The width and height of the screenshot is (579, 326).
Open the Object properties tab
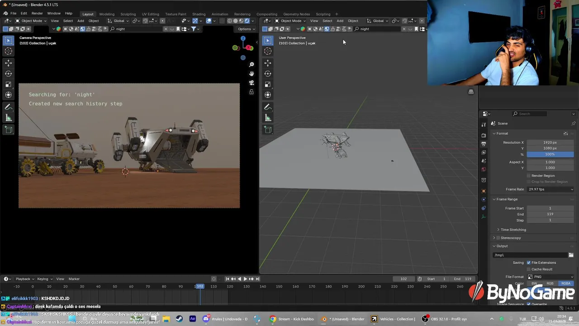click(484, 191)
